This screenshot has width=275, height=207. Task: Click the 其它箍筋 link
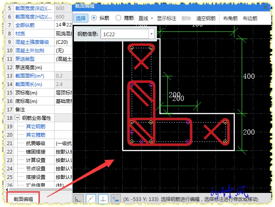36,135
